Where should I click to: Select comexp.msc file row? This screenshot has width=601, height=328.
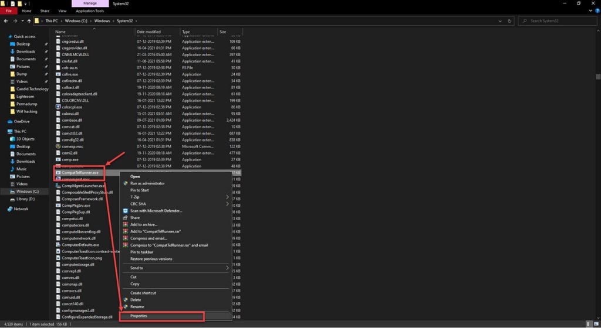(x=72, y=146)
